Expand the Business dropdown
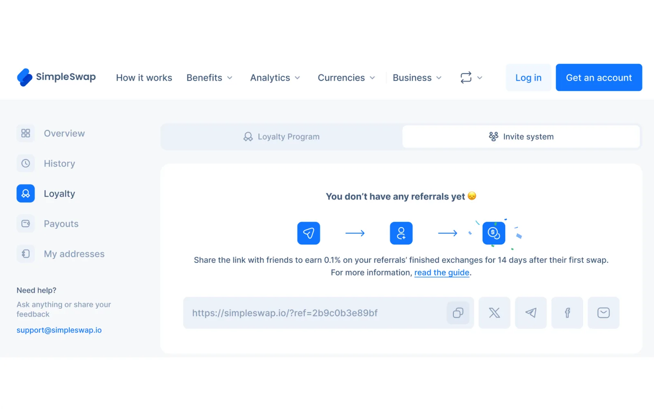The image size is (654, 417). click(417, 78)
